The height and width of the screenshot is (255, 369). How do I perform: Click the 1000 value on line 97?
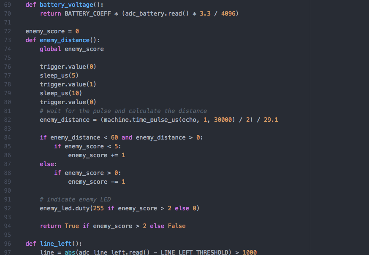(x=250, y=252)
